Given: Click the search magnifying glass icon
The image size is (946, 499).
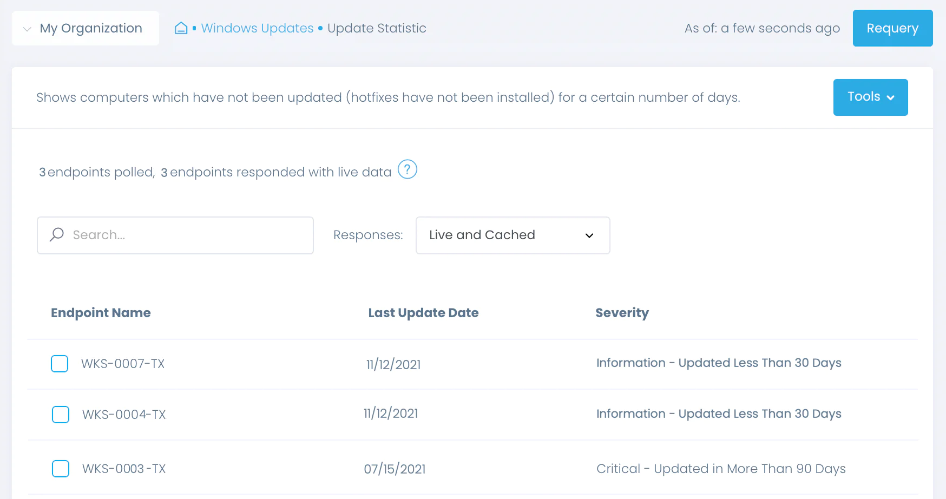Looking at the screenshot, I should [x=56, y=235].
